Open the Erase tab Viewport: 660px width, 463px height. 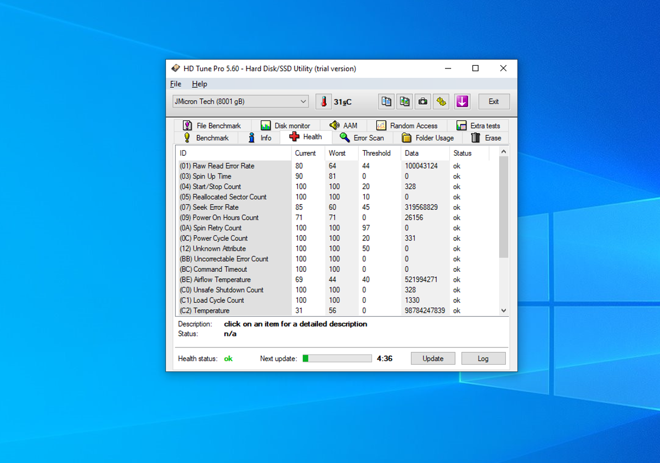(486, 138)
